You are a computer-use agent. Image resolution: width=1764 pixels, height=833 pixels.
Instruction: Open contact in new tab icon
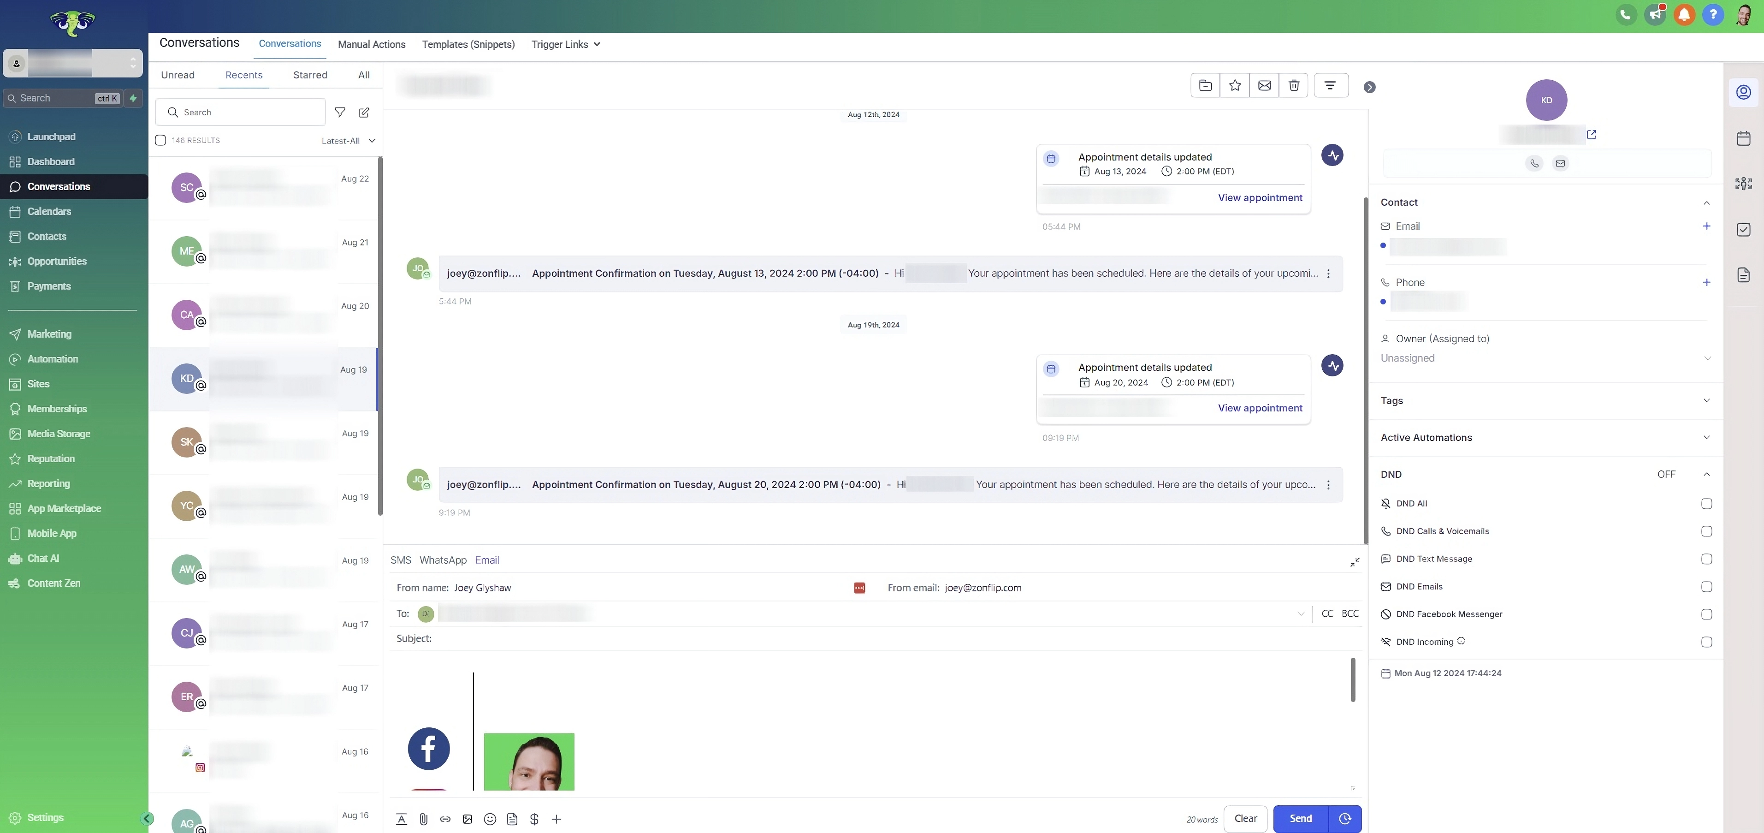pyautogui.click(x=1592, y=135)
